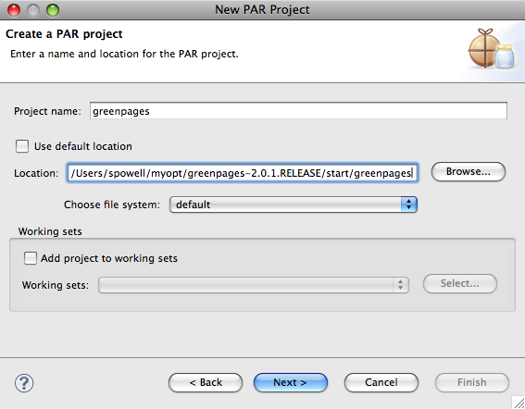Click the Select... working sets button

pos(460,283)
